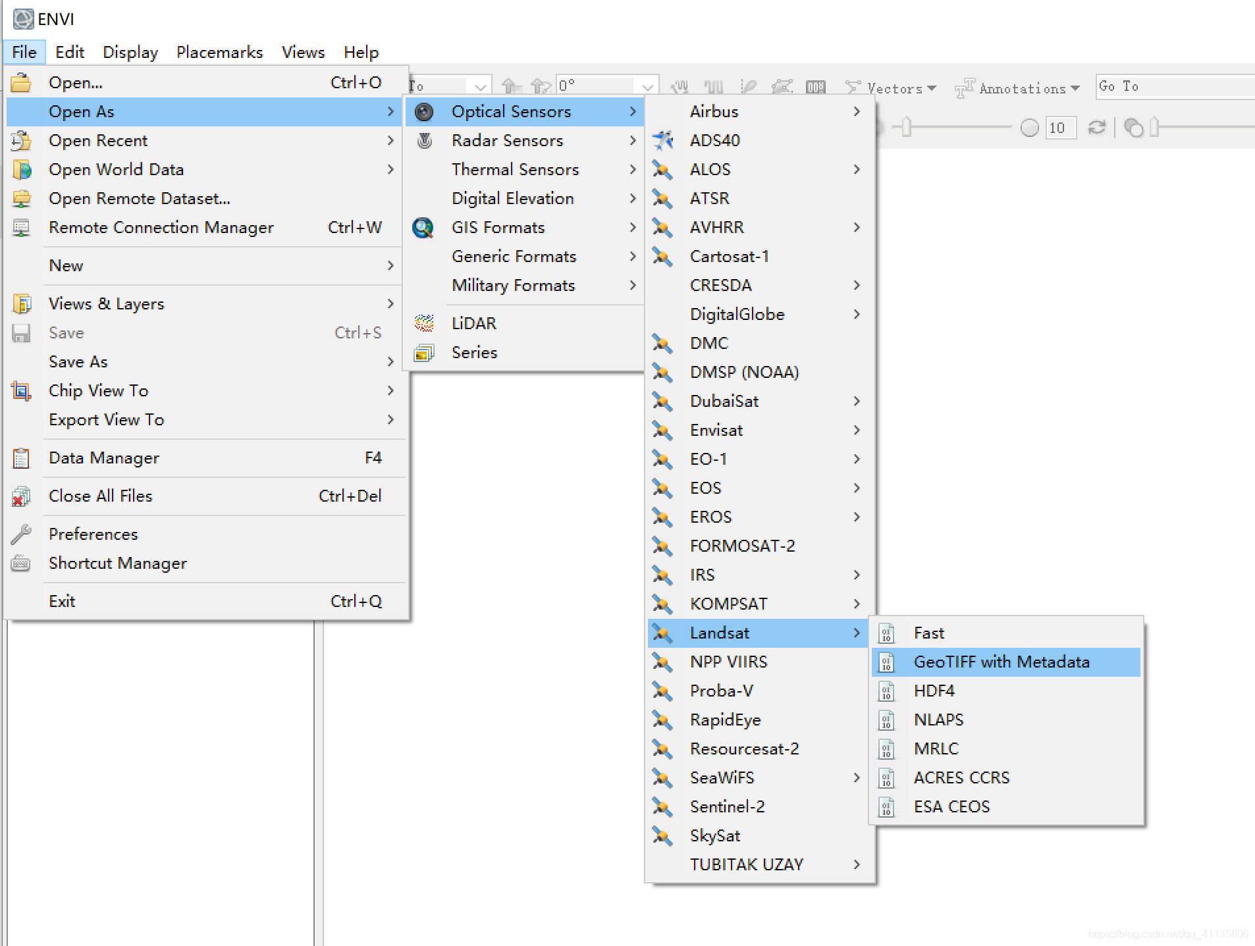
Task: Select Military Formats entry
Action: 525,285
